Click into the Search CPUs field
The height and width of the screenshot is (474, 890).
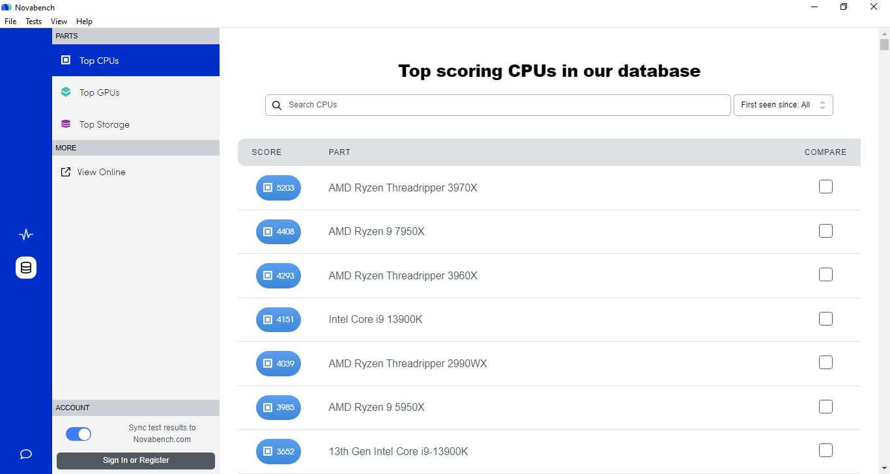tap(498, 105)
